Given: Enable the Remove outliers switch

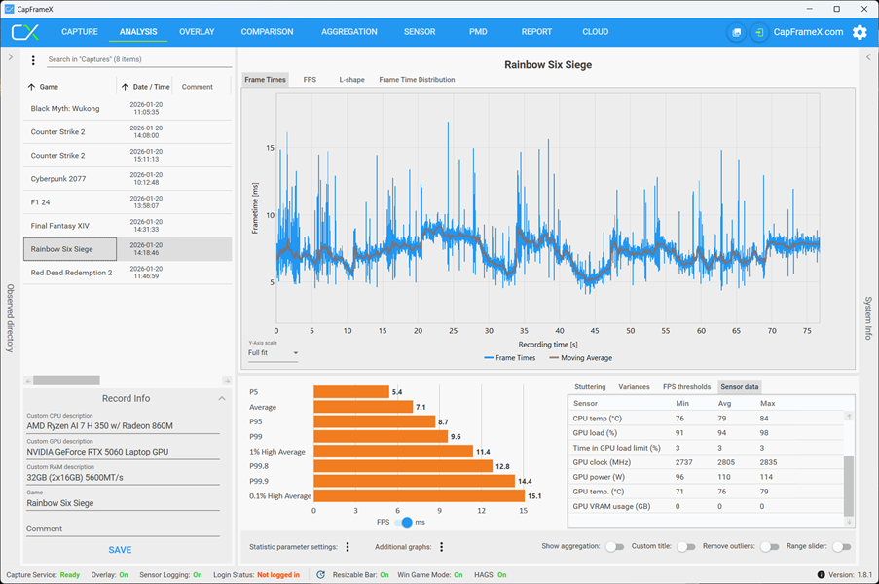Looking at the screenshot, I should (x=769, y=546).
